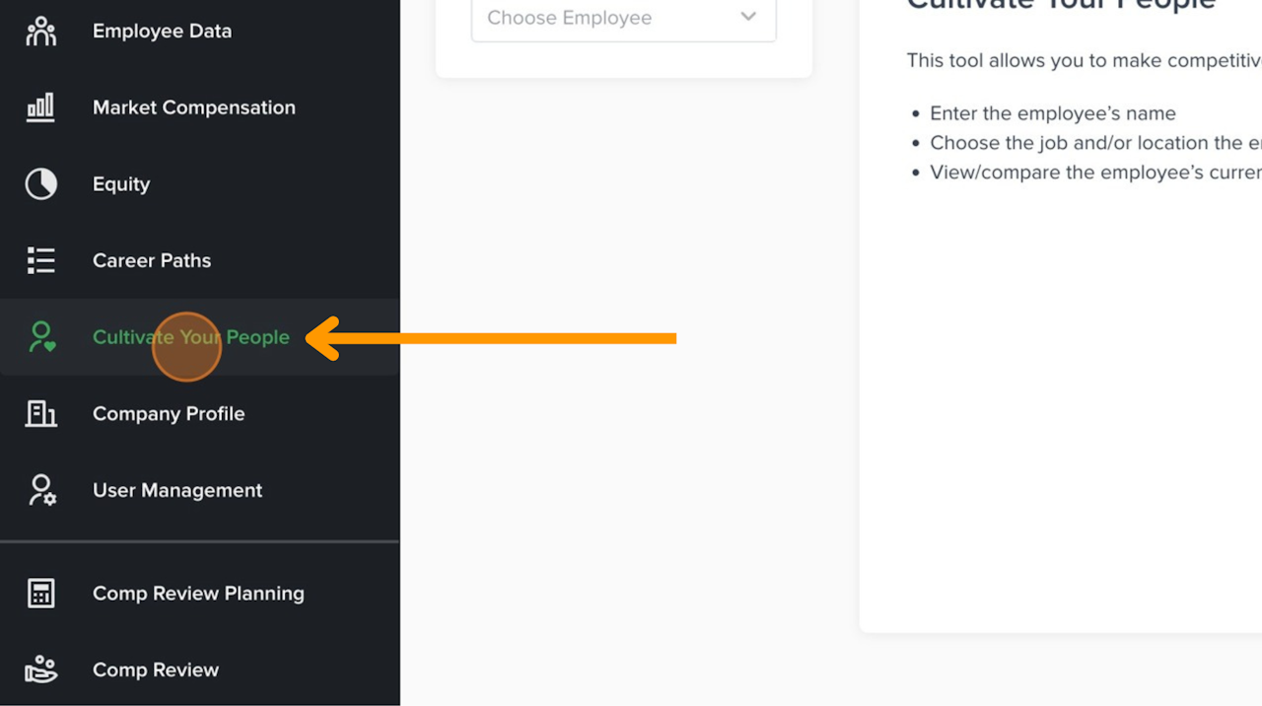Click the Cultivate Your People heart-person icon
The height and width of the screenshot is (706, 1262).
(x=40, y=337)
